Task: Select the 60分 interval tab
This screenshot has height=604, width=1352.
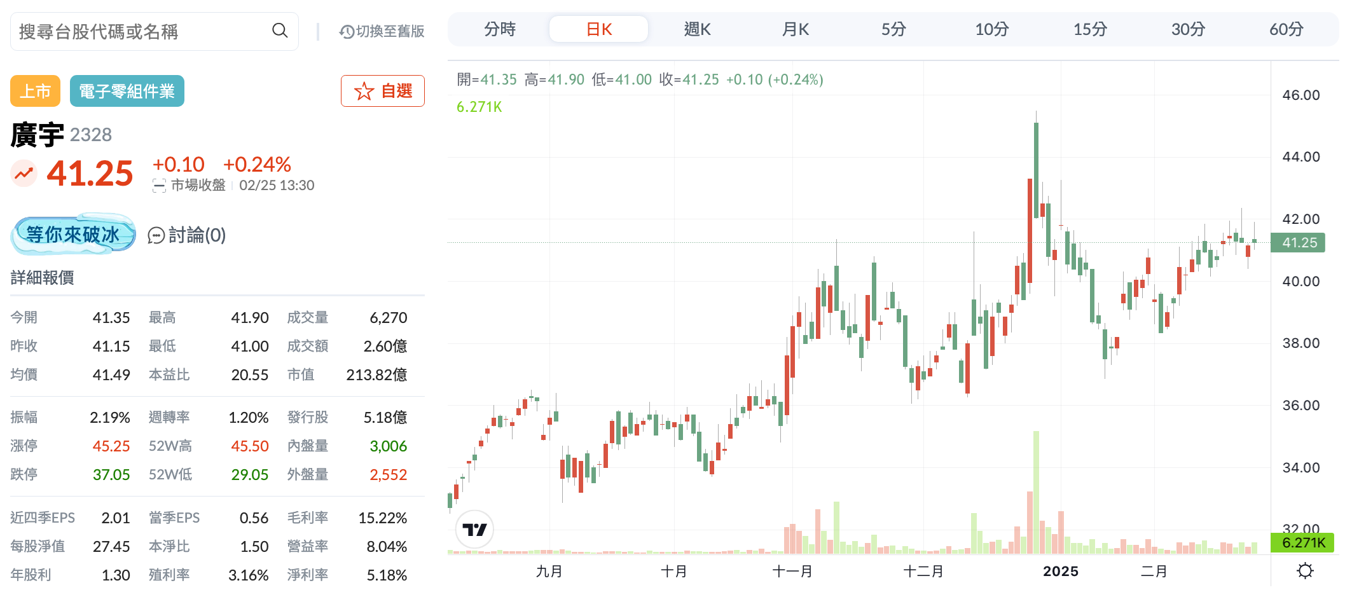Action: (x=1286, y=29)
